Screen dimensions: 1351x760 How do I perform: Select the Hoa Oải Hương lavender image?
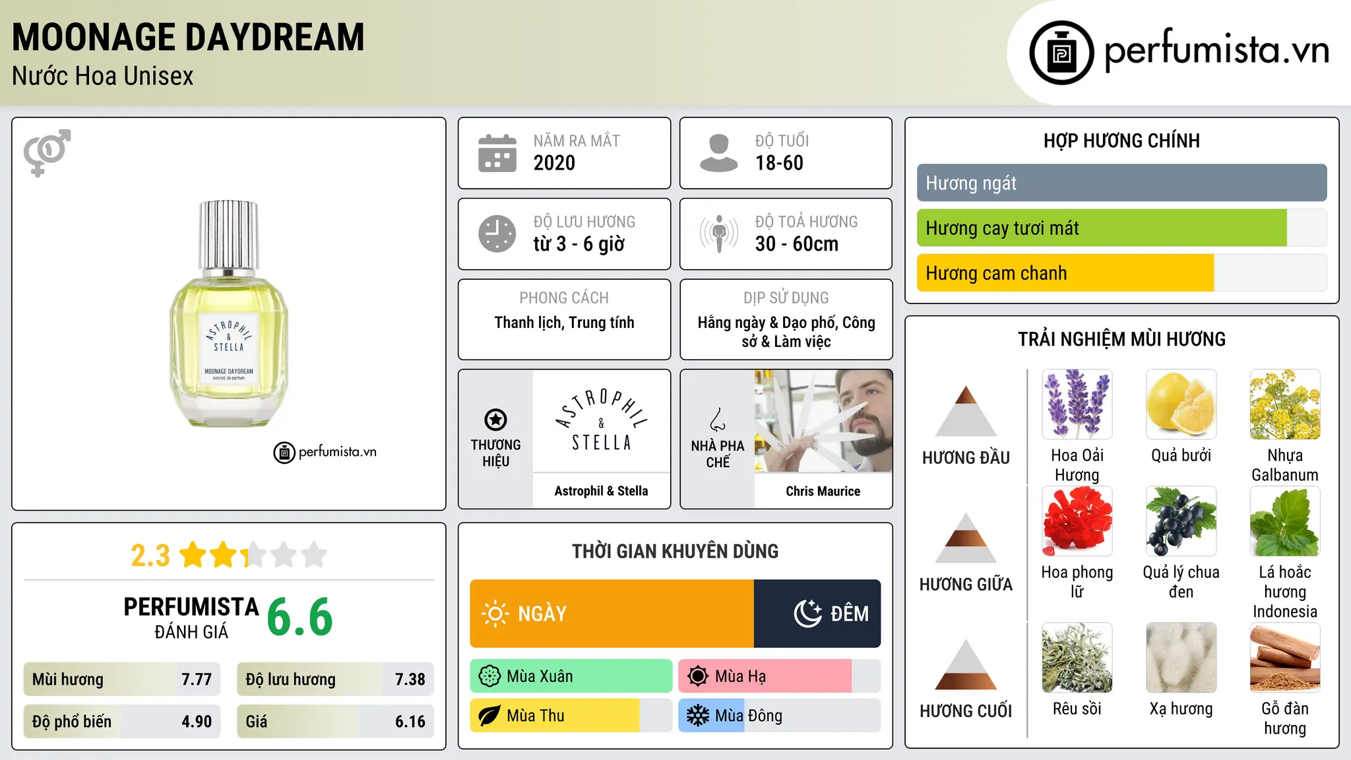[x=1077, y=404]
